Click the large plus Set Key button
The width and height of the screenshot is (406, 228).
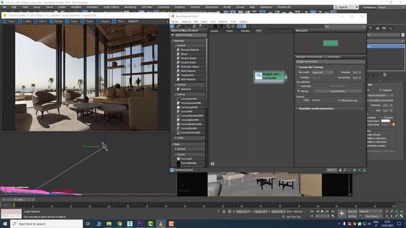pyautogui.click(x=342, y=213)
